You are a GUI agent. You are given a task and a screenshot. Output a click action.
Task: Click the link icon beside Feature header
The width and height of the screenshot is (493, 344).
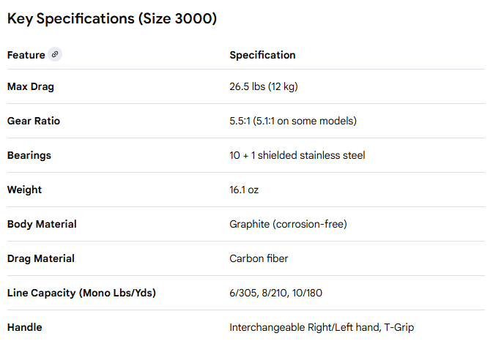pos(55,55)
